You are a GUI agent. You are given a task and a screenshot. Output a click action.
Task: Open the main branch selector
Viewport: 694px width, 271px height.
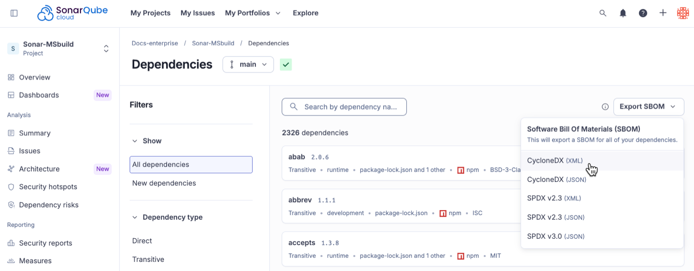(248, 65)
